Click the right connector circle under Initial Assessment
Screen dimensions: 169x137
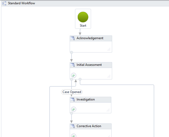pos(80,79)
